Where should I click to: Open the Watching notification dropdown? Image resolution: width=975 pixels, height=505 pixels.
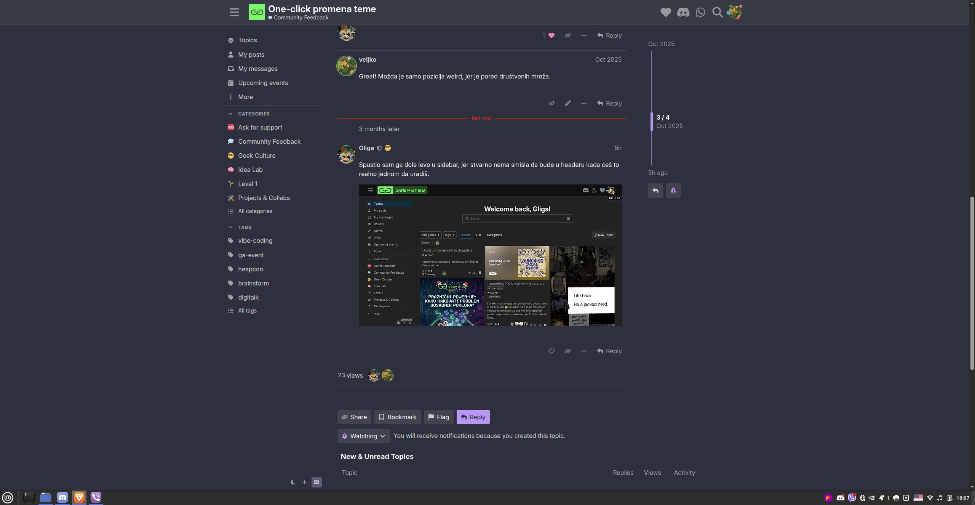pos(363,436)
